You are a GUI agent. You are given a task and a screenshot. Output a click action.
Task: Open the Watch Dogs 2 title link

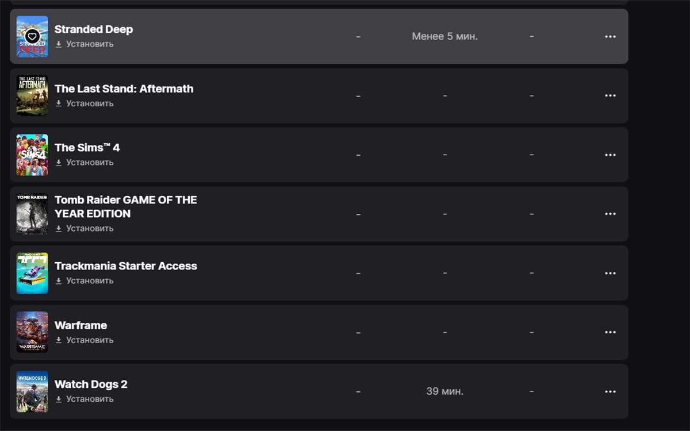pyautogui.click(x=91, y=384)
